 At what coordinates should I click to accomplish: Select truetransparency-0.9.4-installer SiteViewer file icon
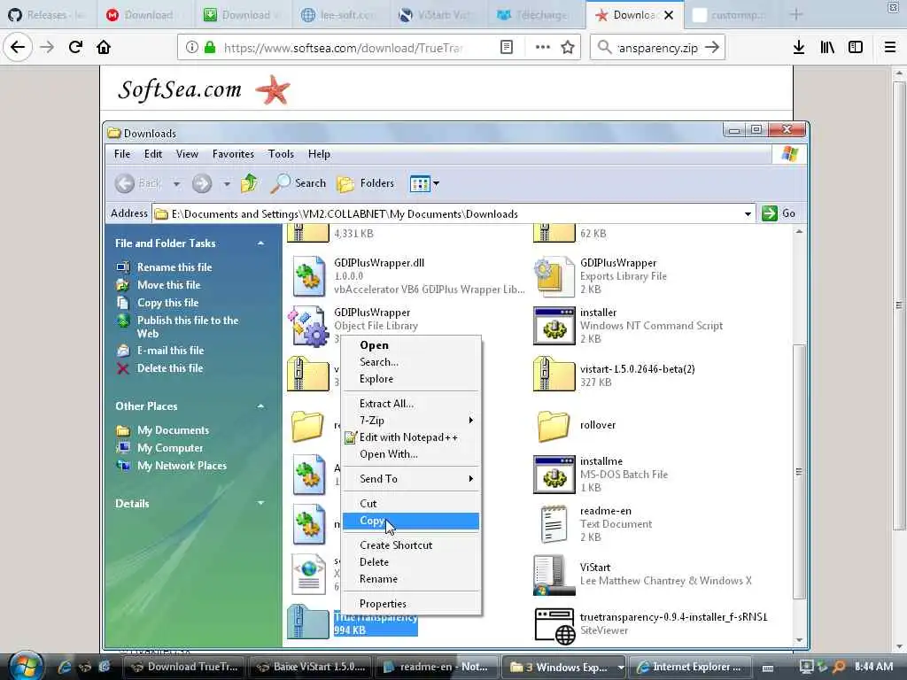(554, 625)
